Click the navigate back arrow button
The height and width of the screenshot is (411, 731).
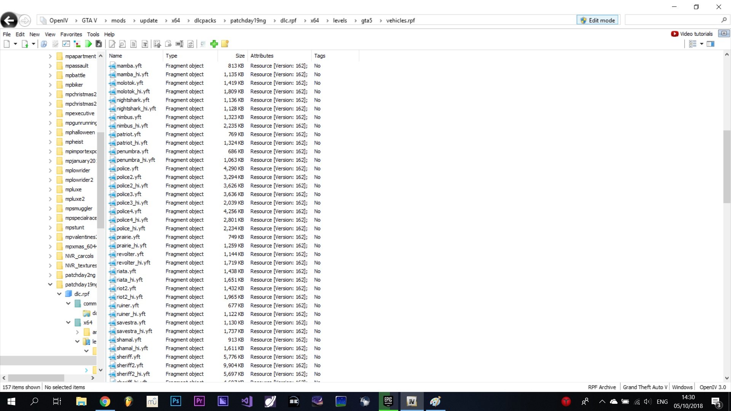[9, 20]
